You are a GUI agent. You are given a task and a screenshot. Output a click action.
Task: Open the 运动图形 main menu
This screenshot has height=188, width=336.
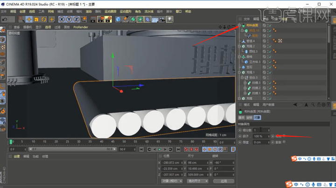click(126, 12)
